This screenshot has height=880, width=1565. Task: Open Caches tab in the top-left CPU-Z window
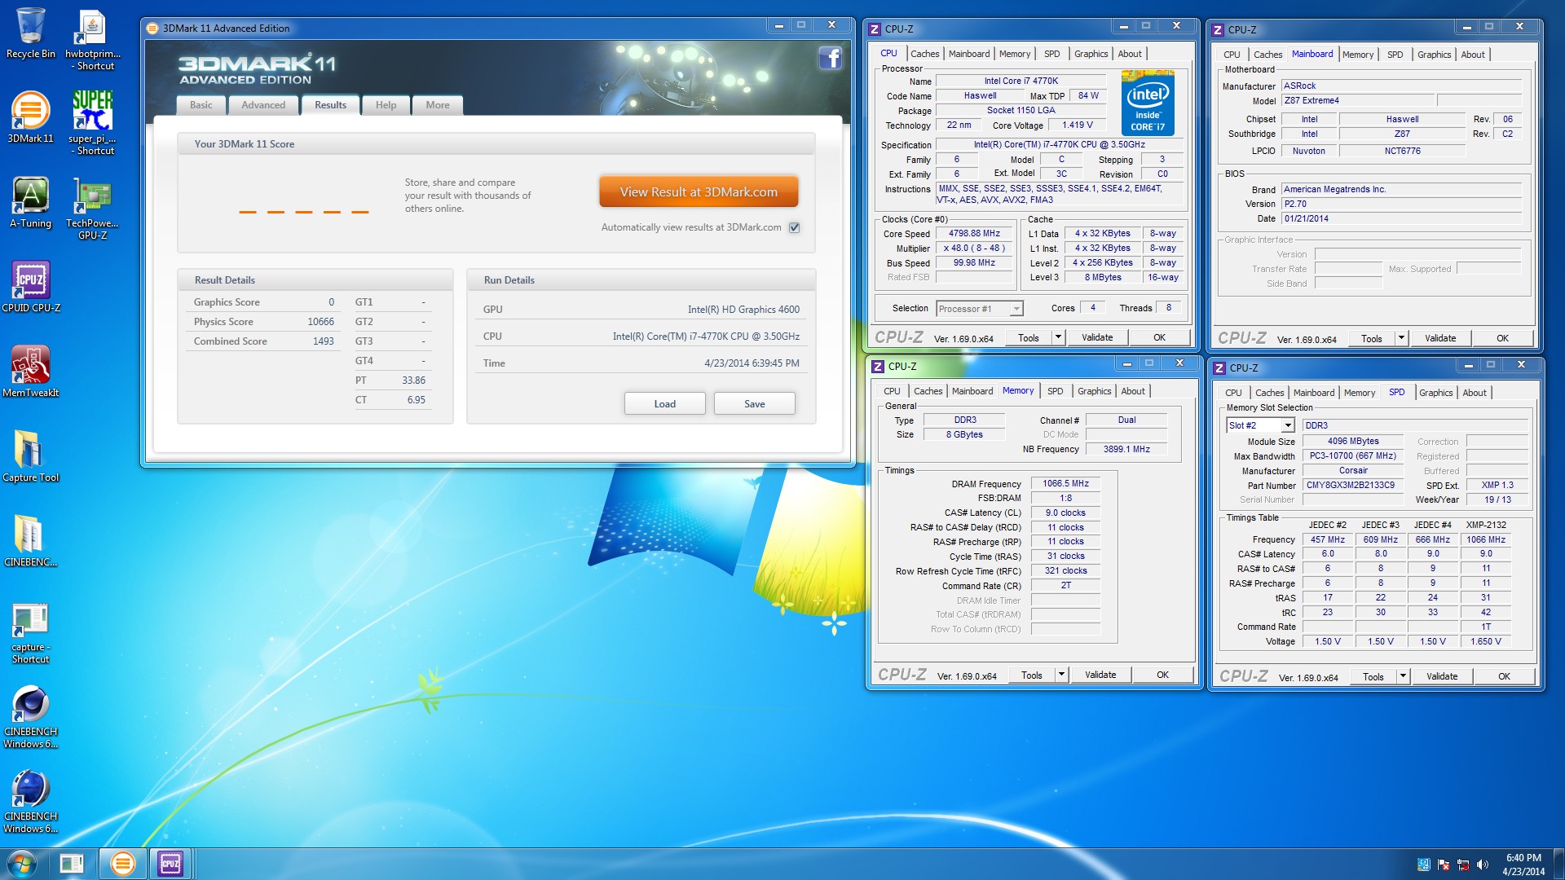click(x=924, y=54)
